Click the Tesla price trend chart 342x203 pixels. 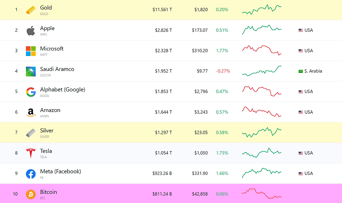(x=262, y=152)
